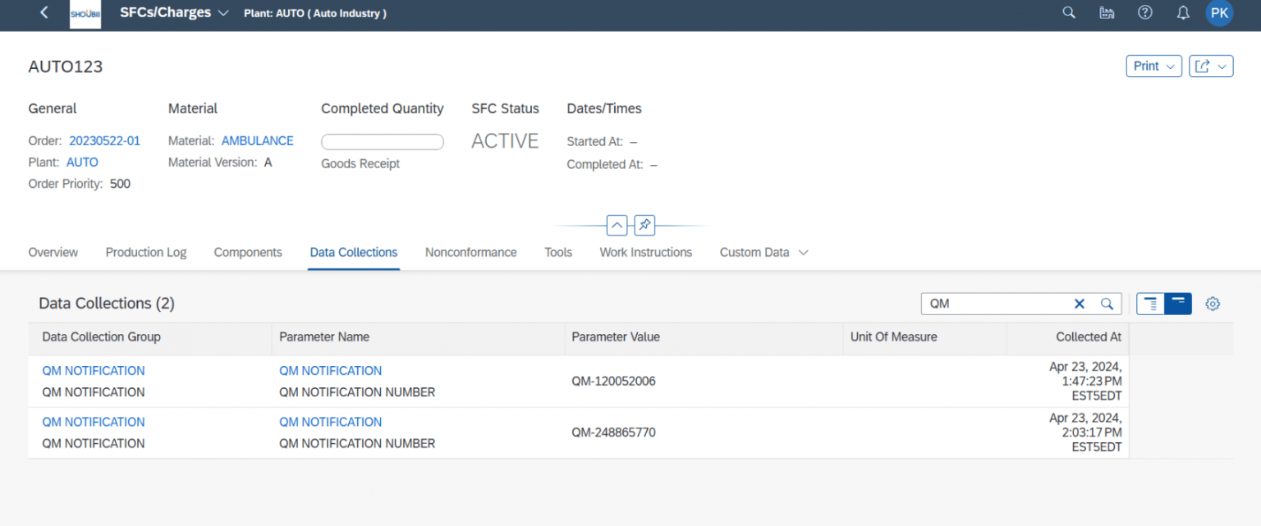The image size is (1261, 526).
Task: Switch table to grouped view layout
Action: click(x=1149, y=303)
